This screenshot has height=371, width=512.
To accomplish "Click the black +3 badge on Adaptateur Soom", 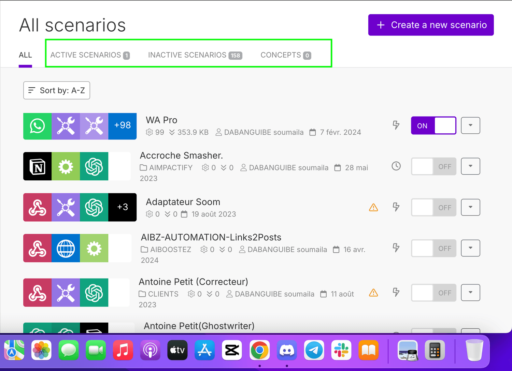I will 123,207.
